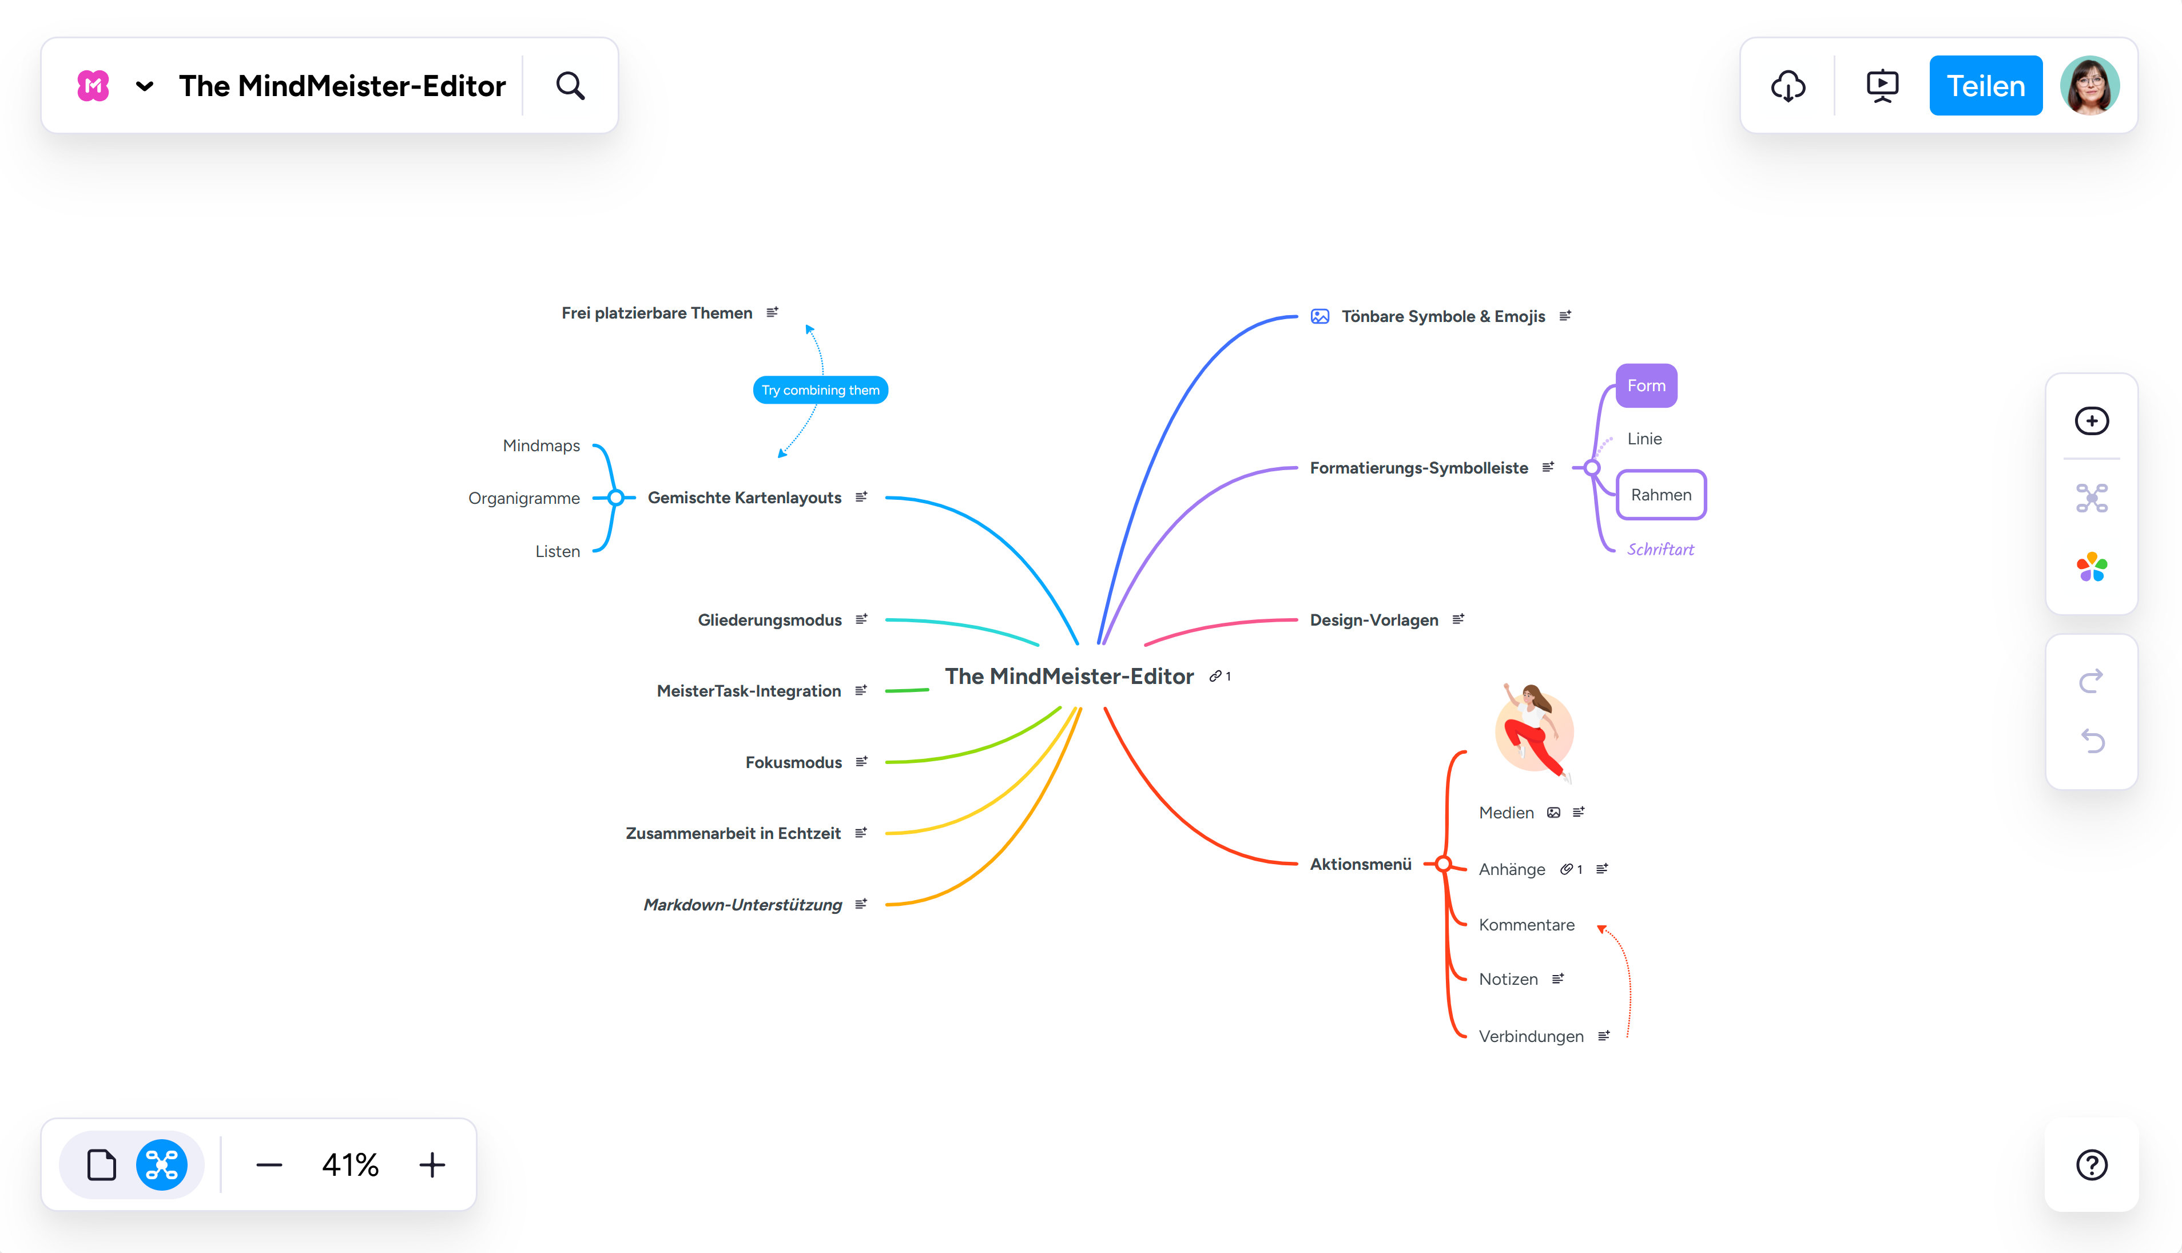Screen dimensions: 2182x1253
Task: Select the purple Form subtopic
Action: point(1646,385)
